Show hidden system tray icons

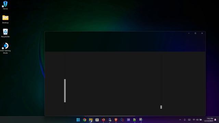(x=180, y=120)
